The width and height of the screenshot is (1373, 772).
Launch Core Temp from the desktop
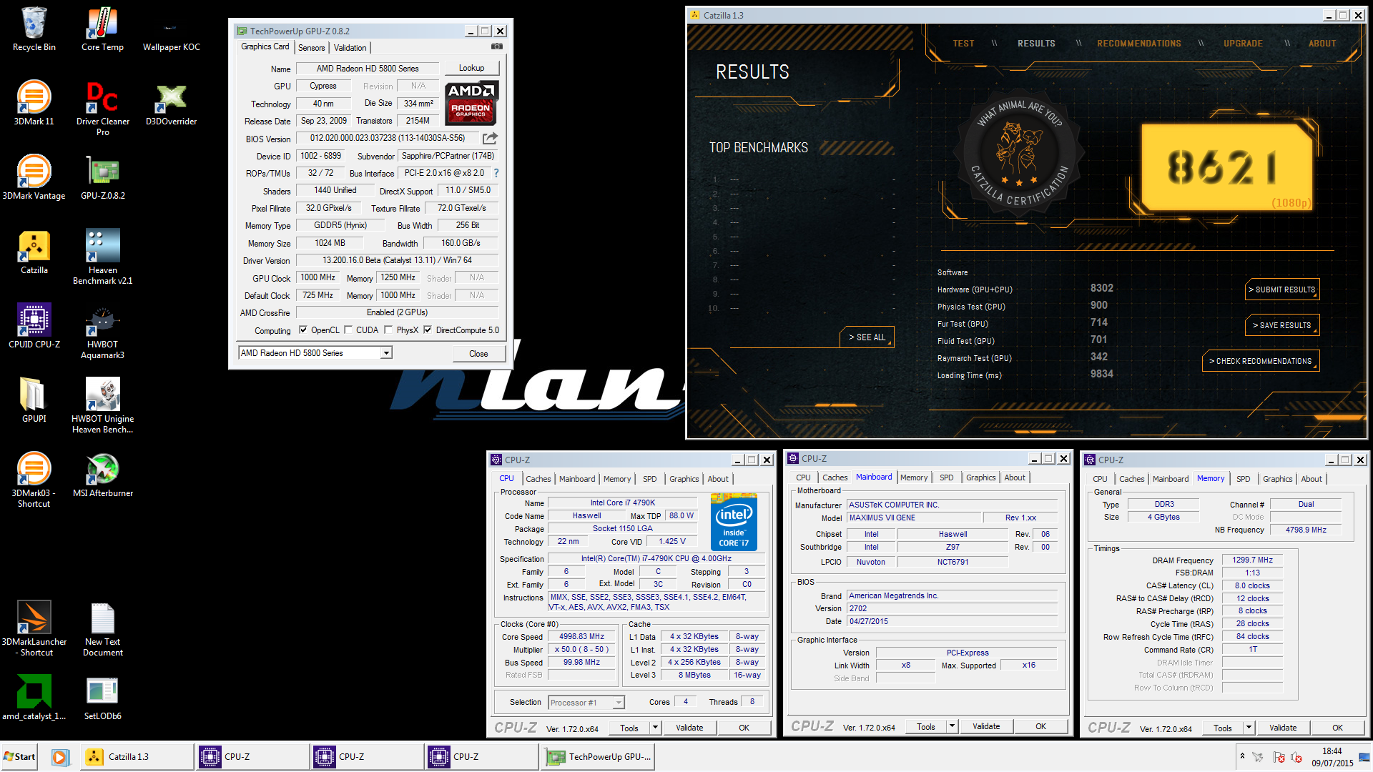coord(102,29)
